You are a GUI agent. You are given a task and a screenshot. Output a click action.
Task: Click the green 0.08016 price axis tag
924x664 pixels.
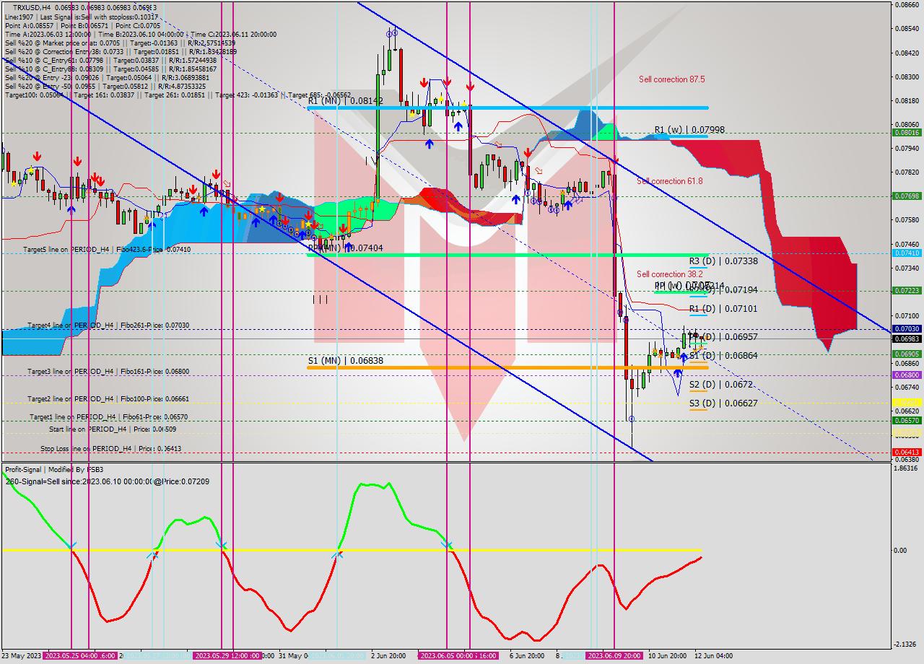click(x=907, y=133)
